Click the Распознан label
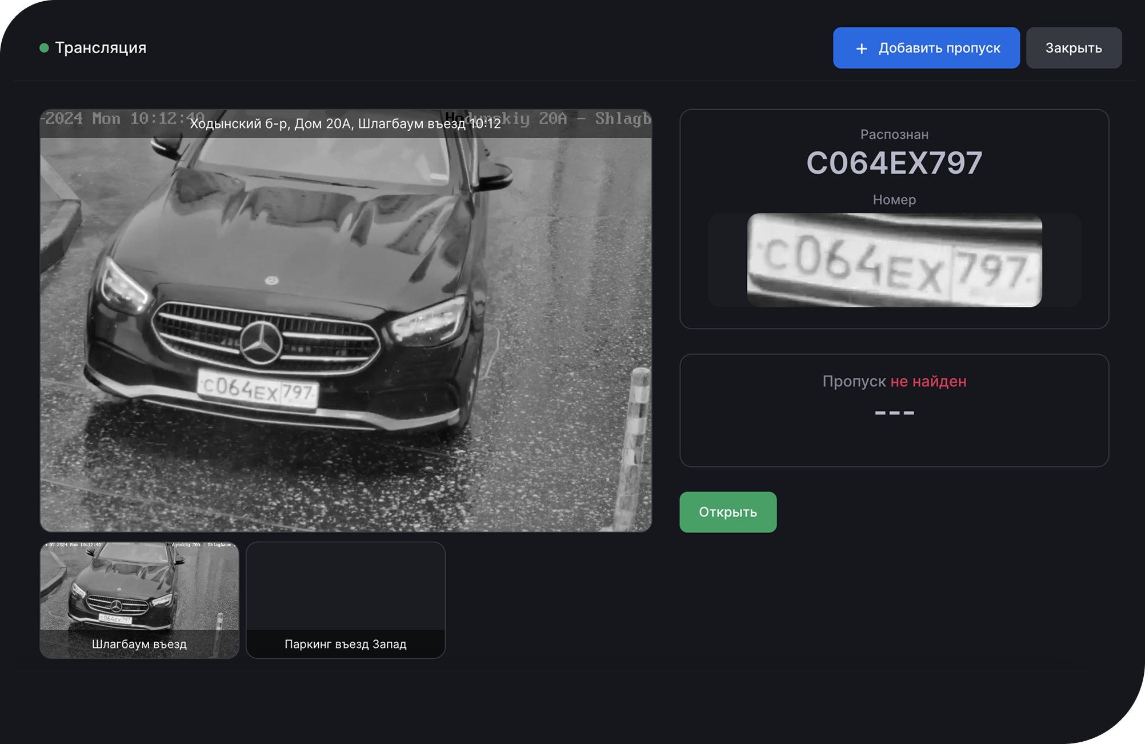 tap(894, 134)
